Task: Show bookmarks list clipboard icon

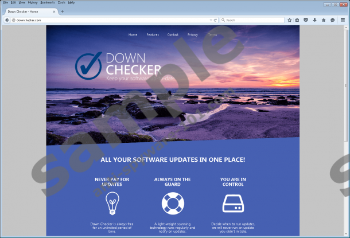Action: click(297, 19)
